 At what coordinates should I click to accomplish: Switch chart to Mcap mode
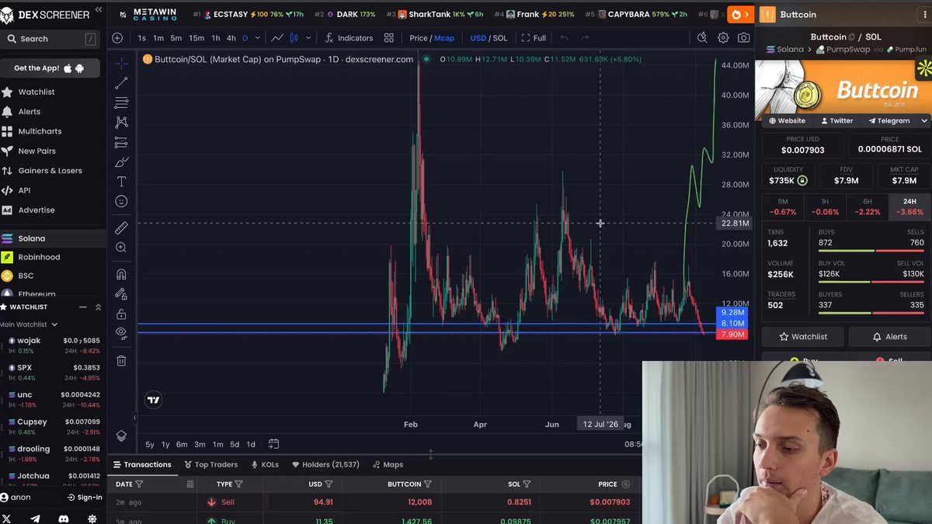pos(444,38)
